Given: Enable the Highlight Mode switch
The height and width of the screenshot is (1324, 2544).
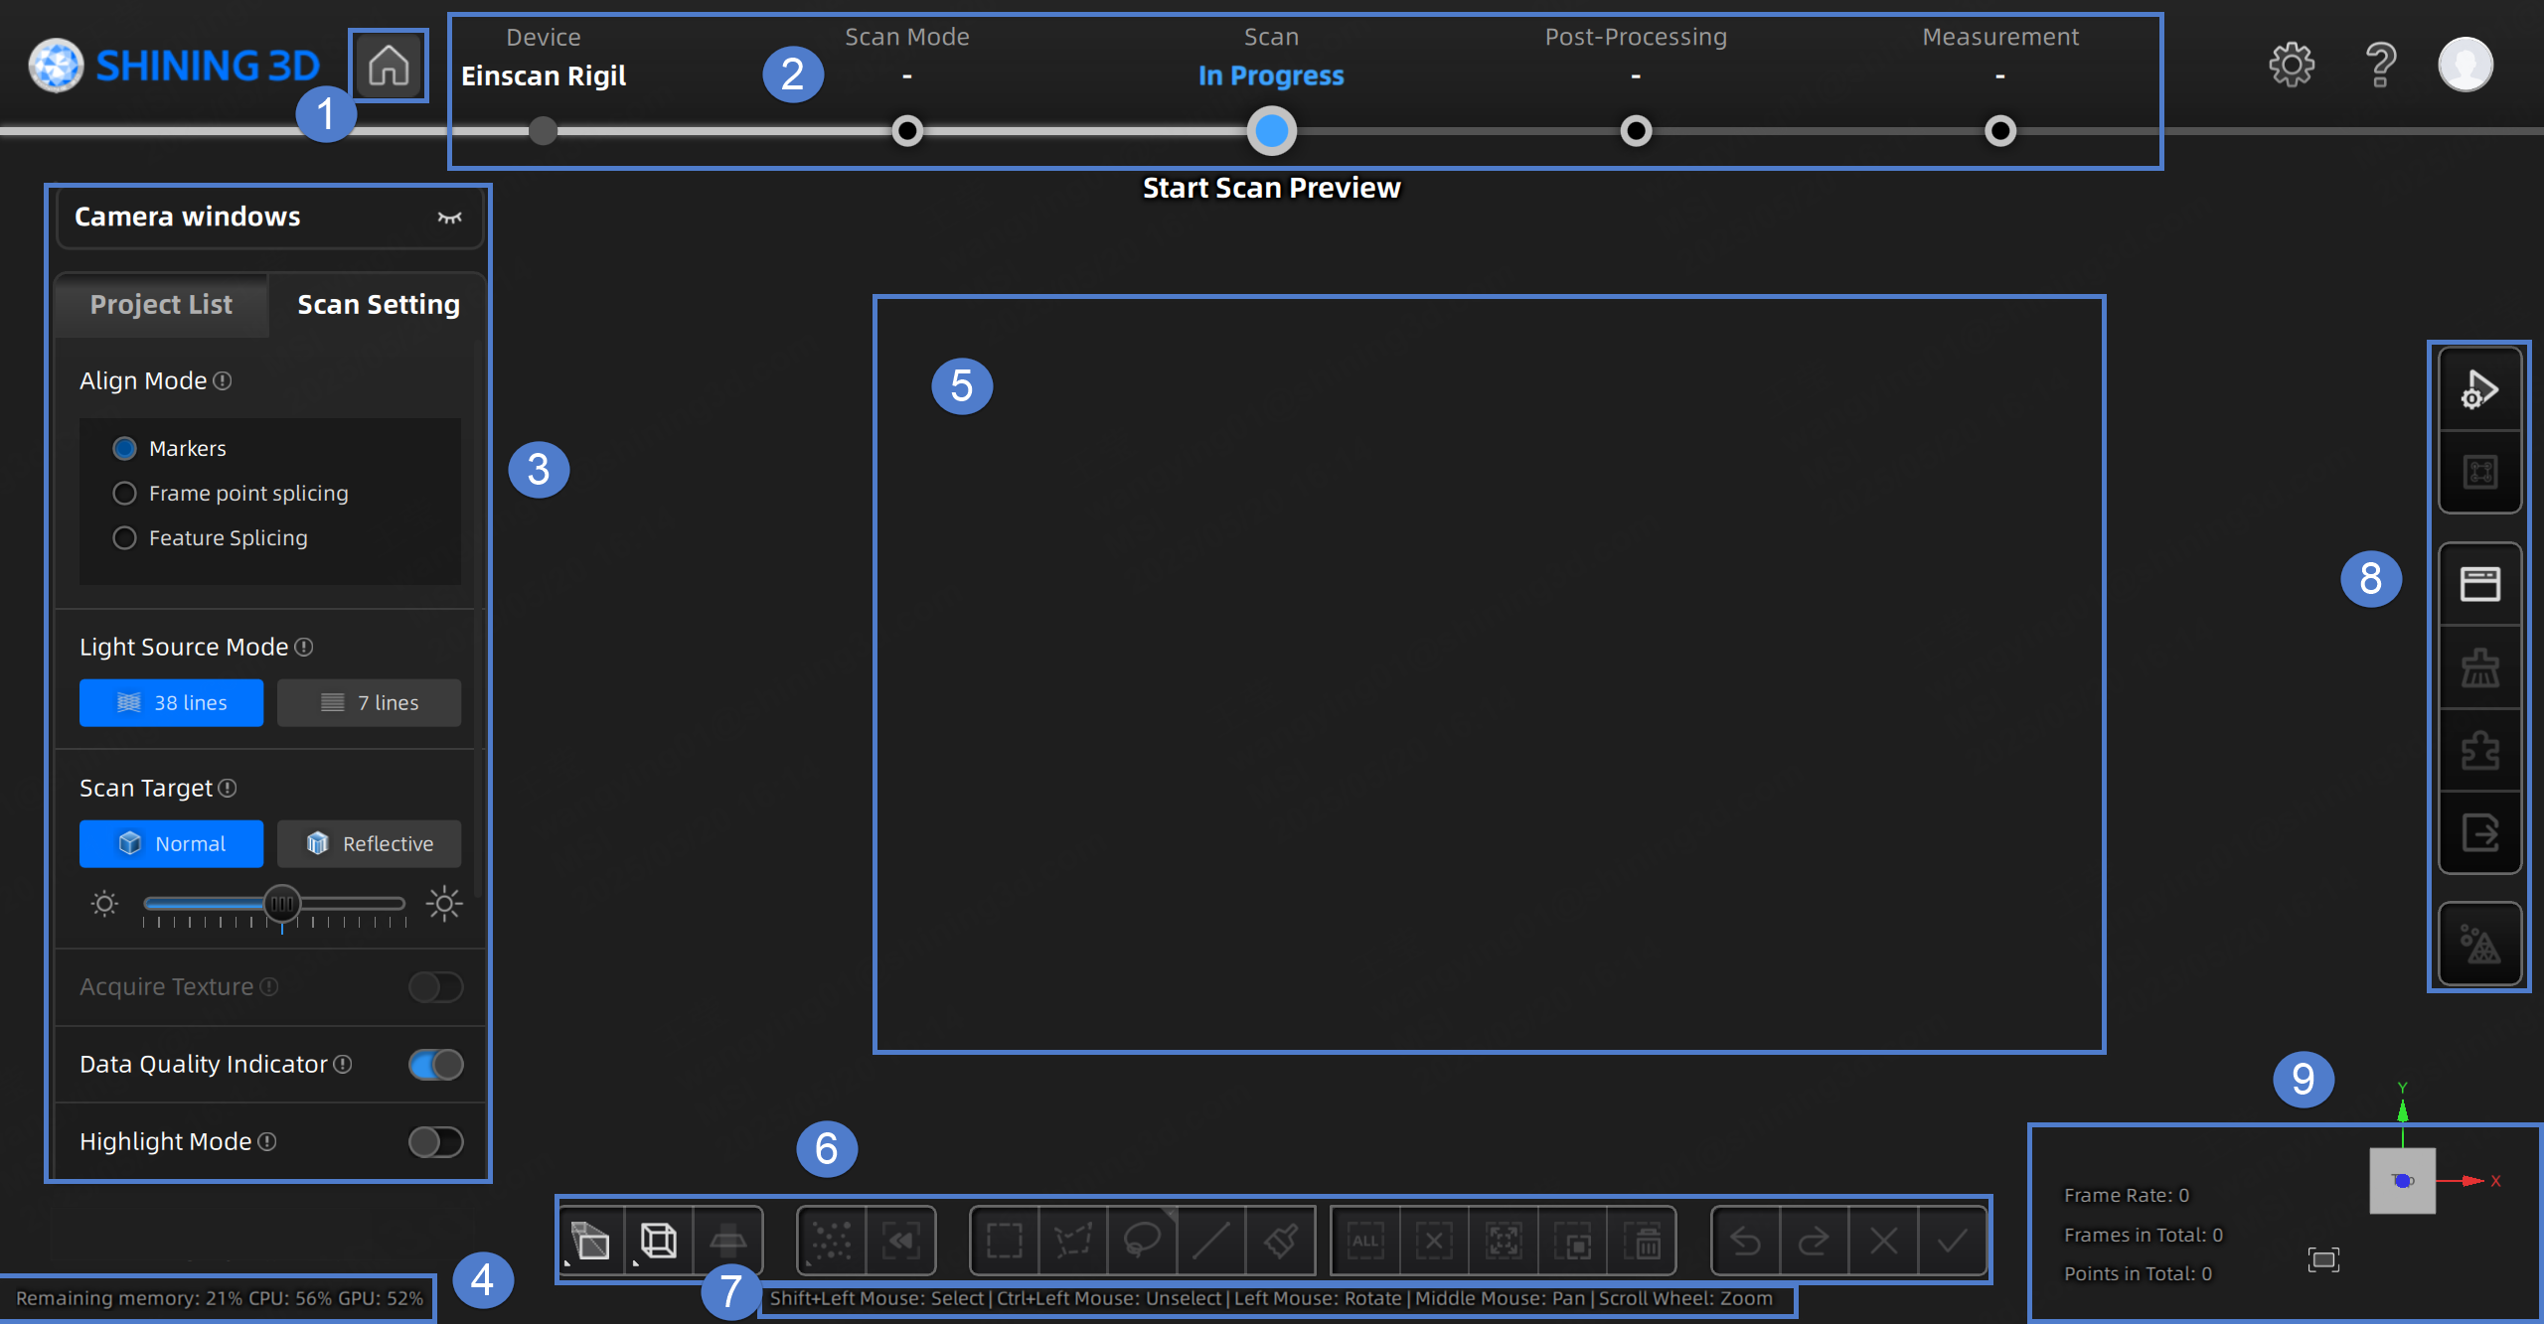Looking at the screenshot, I should pyautogui.click(x=435, y=1142).
